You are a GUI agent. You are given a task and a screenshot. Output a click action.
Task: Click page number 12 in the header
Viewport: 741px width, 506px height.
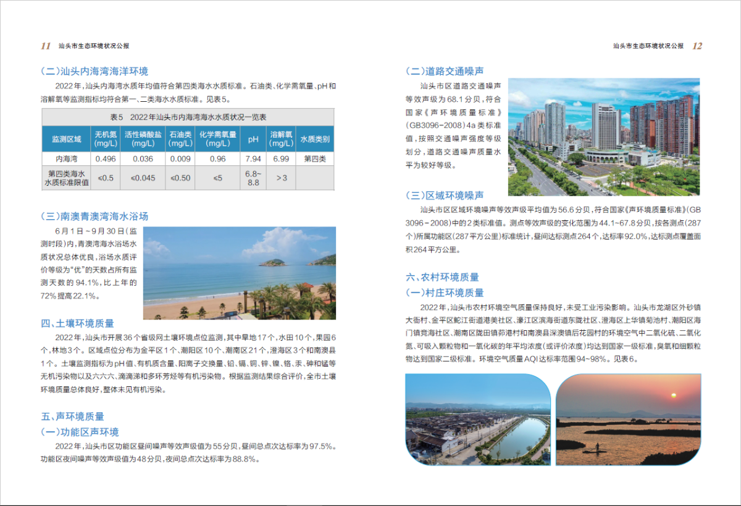click(697, 46)
